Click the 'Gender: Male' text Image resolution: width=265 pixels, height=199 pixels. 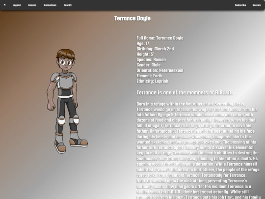(x=149, y=65)
